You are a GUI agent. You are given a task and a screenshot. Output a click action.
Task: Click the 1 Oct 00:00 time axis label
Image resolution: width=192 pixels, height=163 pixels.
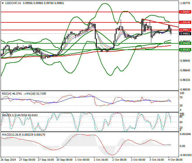82,160
